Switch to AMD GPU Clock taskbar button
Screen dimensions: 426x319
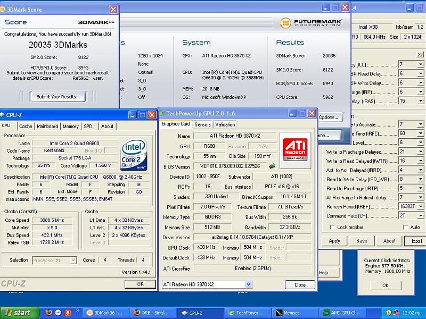(x=343, y=313)
